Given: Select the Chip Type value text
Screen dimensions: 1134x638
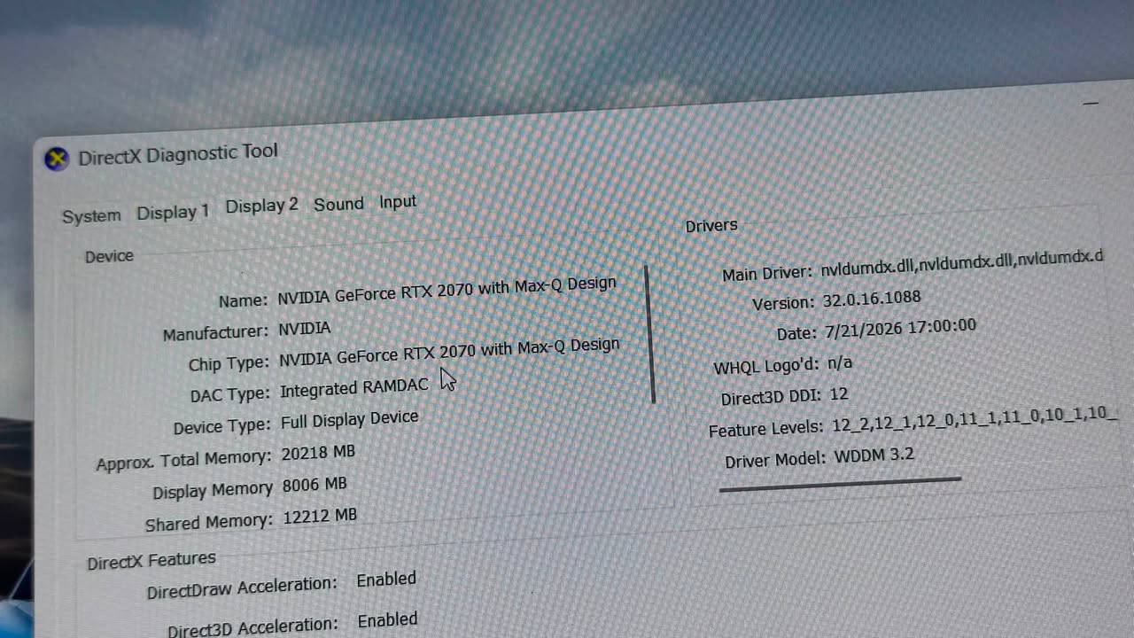Looking at the screenshot, I should point(449,352).
